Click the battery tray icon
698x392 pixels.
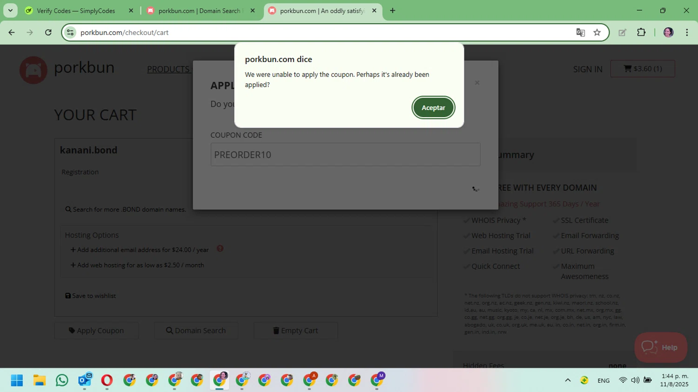tap(647, 380)
